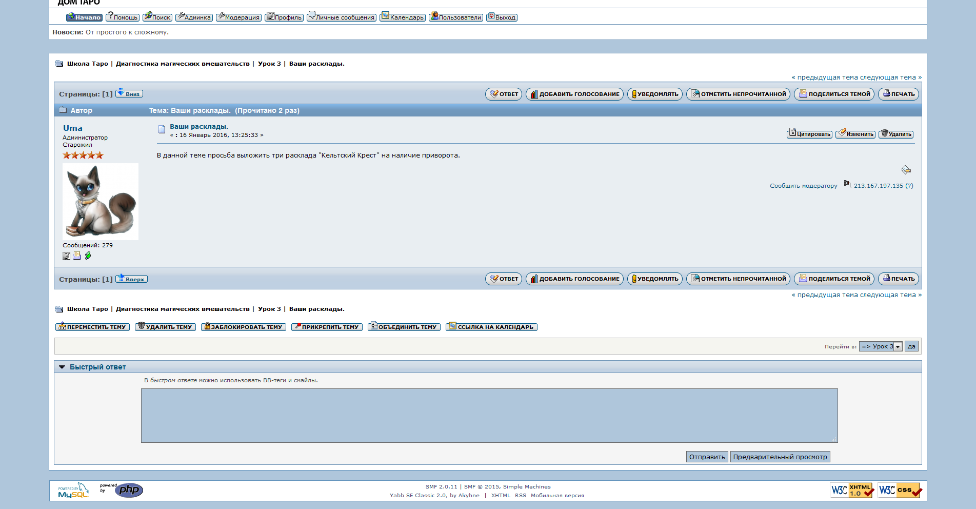Click Отметить непрочитанной in the row with Вверх
The width and height of the screenshot is (976, 509).
(x=738, y=279)
